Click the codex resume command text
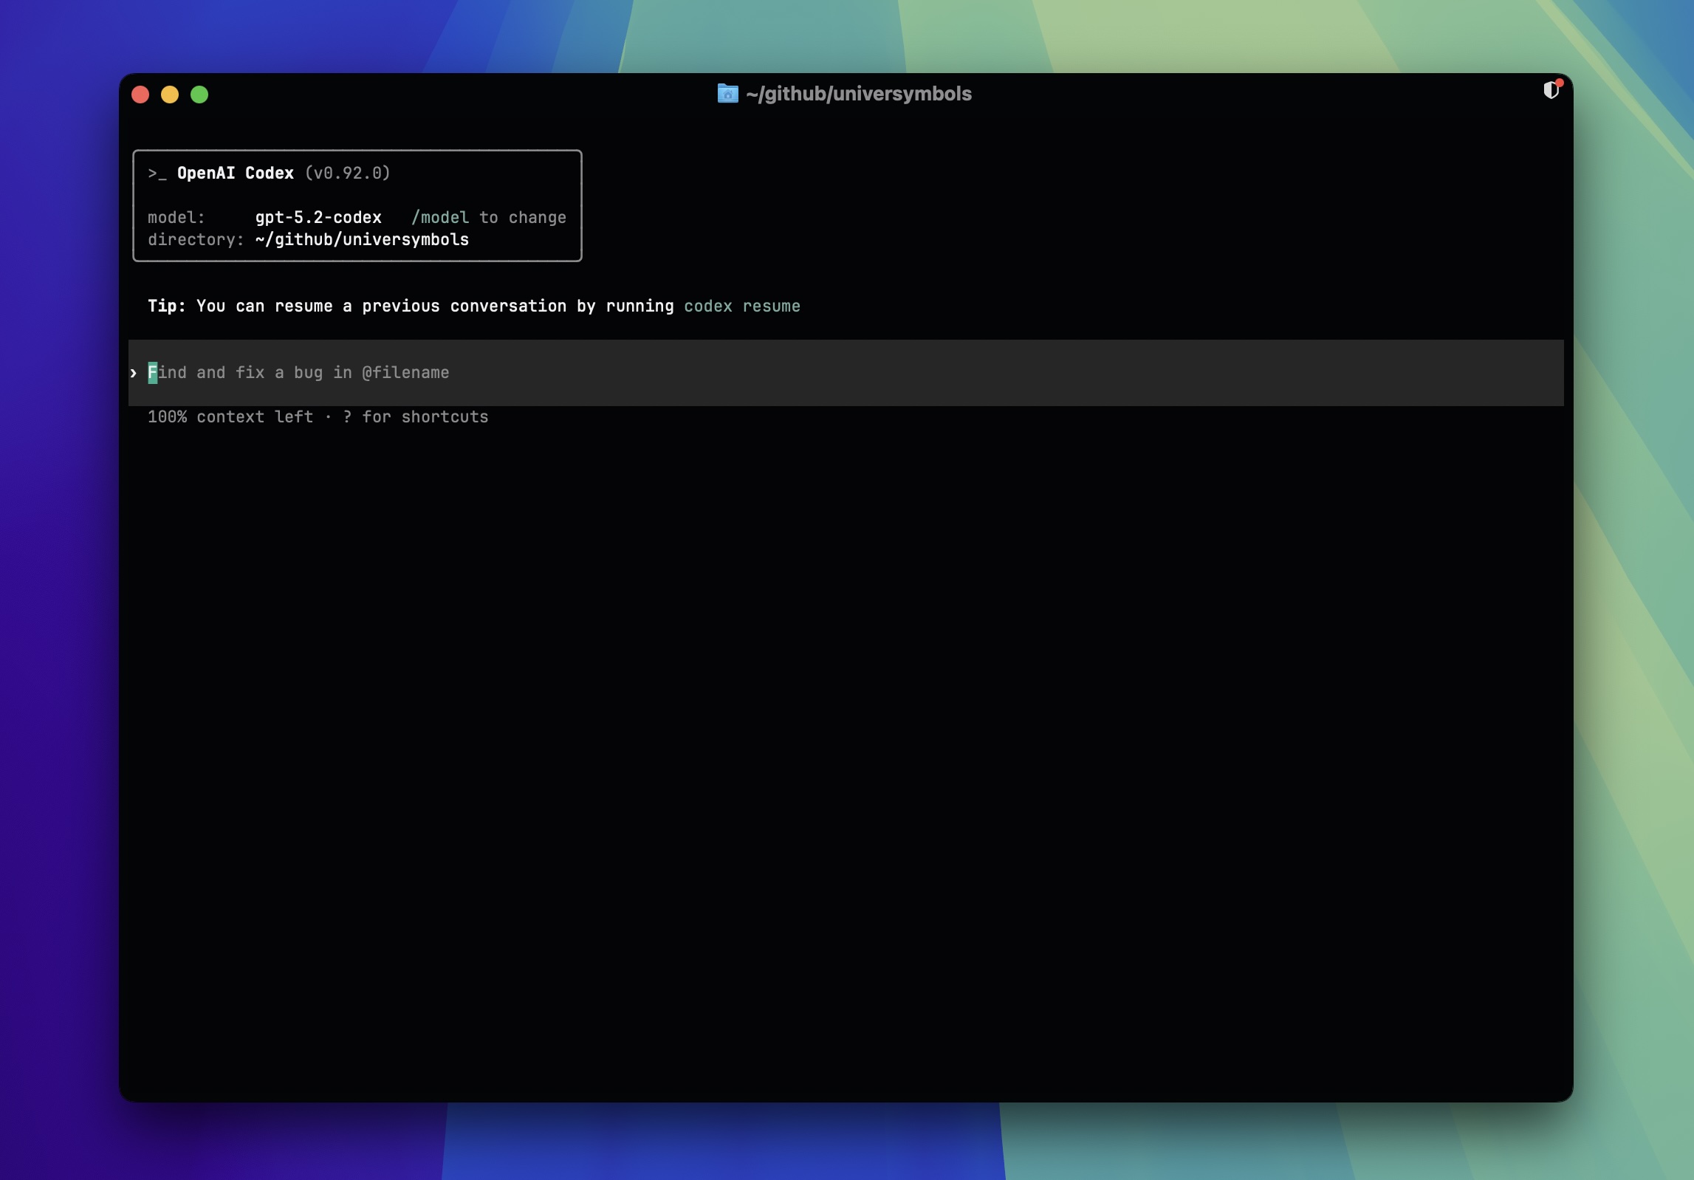 click(x=741, y=306)
